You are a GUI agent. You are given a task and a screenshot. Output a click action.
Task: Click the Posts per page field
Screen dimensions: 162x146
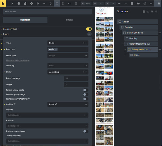[76, 78]
